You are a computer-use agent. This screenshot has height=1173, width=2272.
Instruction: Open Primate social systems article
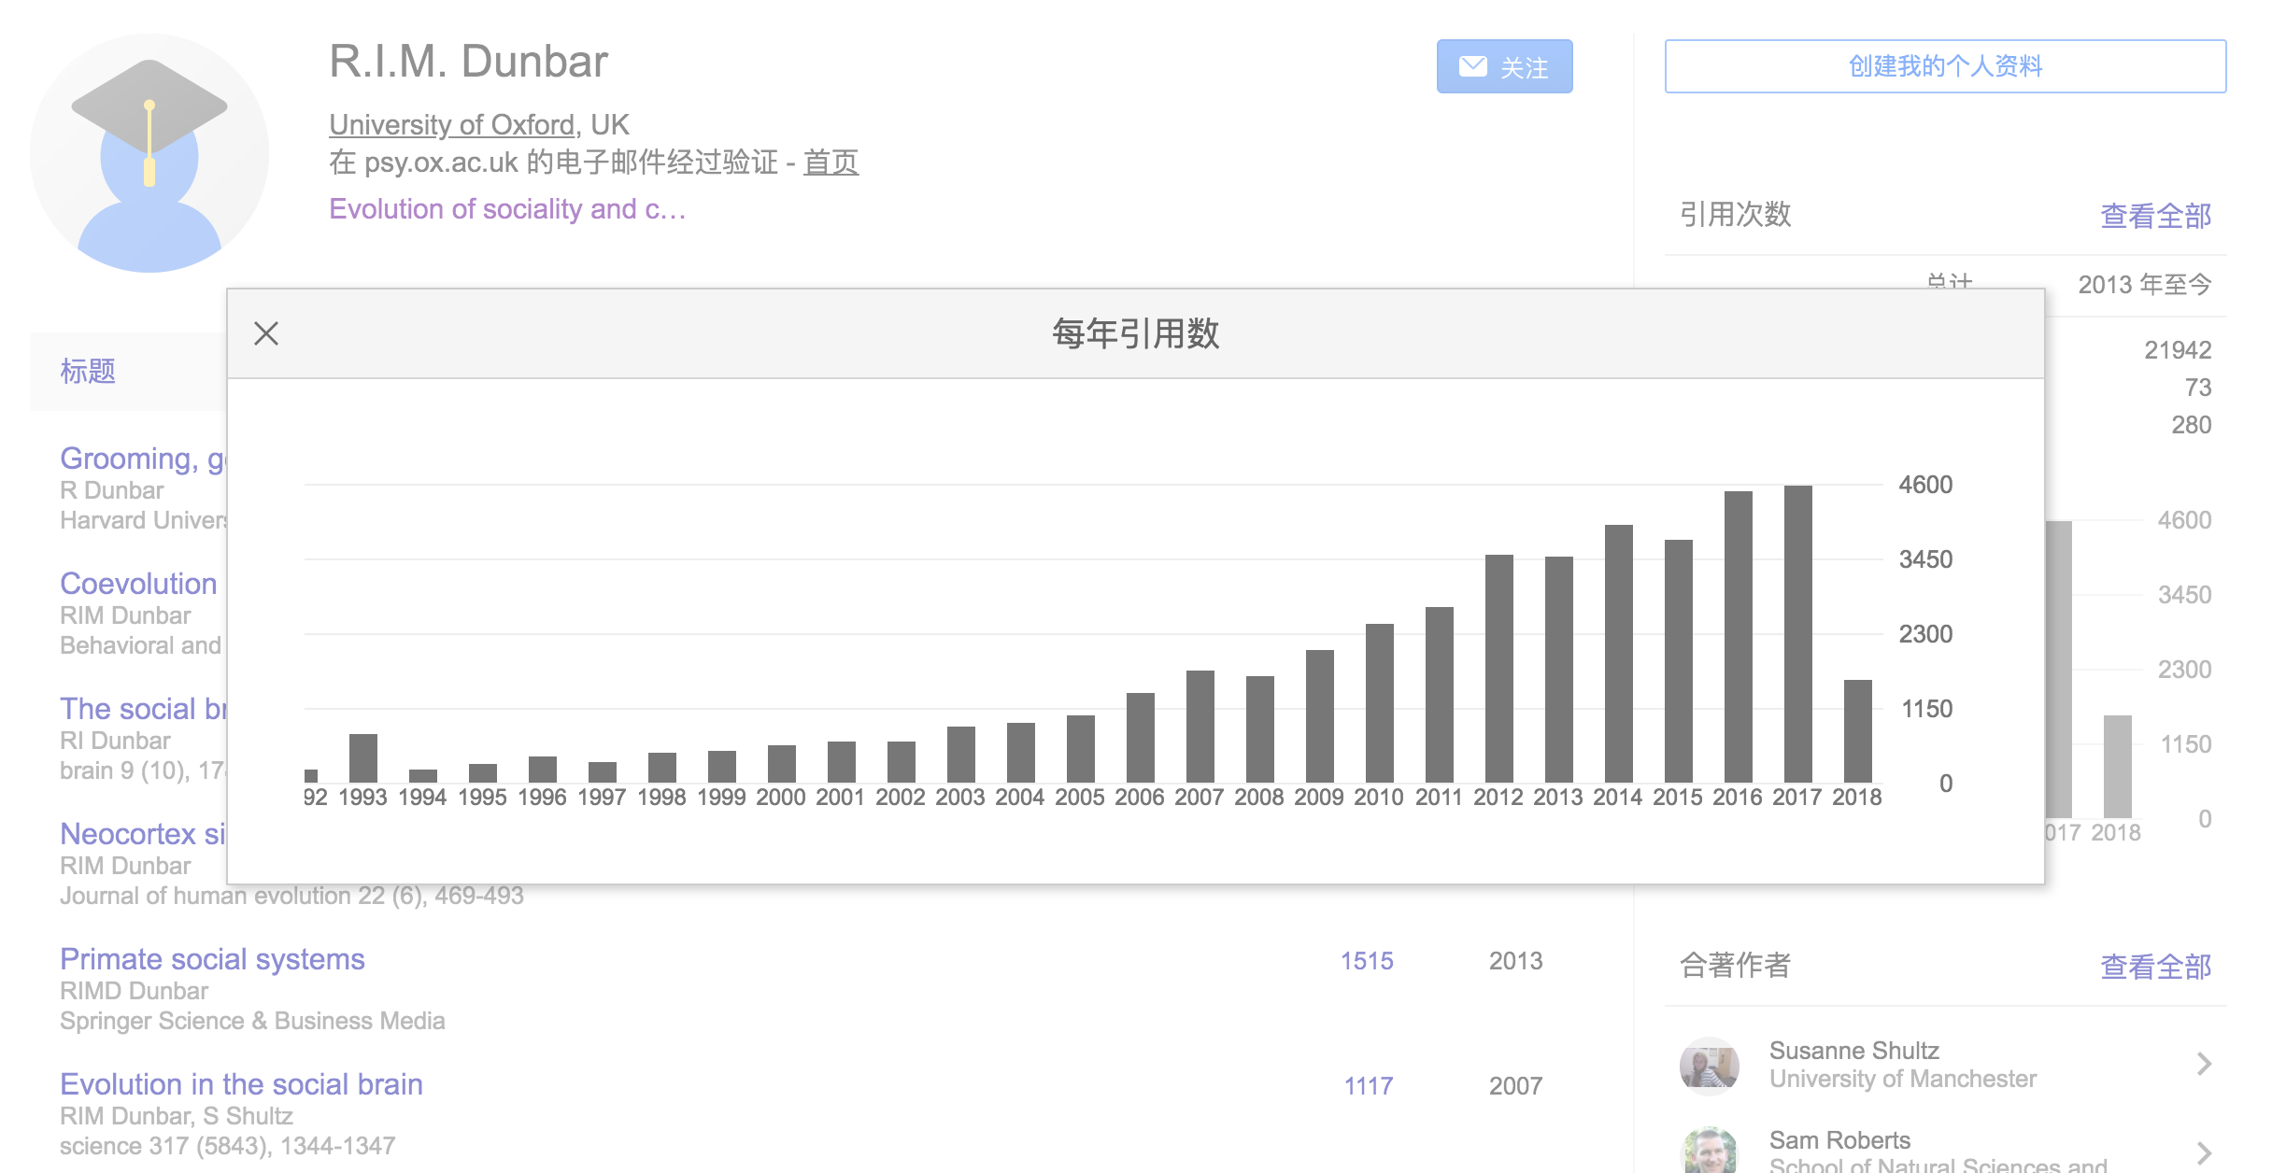[212, 959]
